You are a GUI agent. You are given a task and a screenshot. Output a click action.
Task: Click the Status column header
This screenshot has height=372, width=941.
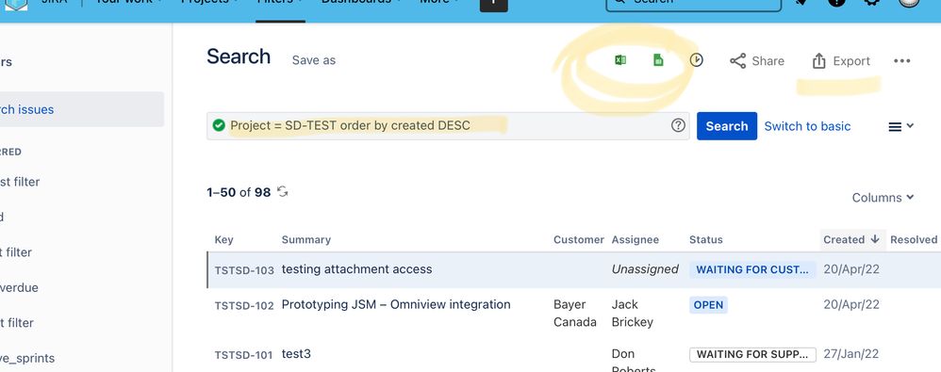point(705,239)
